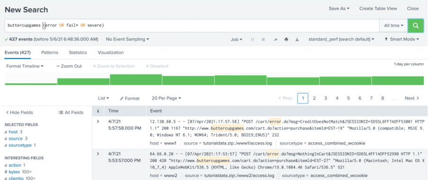Click the 5:57:58.000 PM timestamp

pyautogui.click(x=125, y=128)
